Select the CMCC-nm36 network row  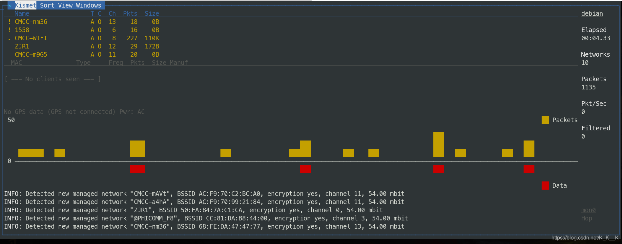(84, 22)
